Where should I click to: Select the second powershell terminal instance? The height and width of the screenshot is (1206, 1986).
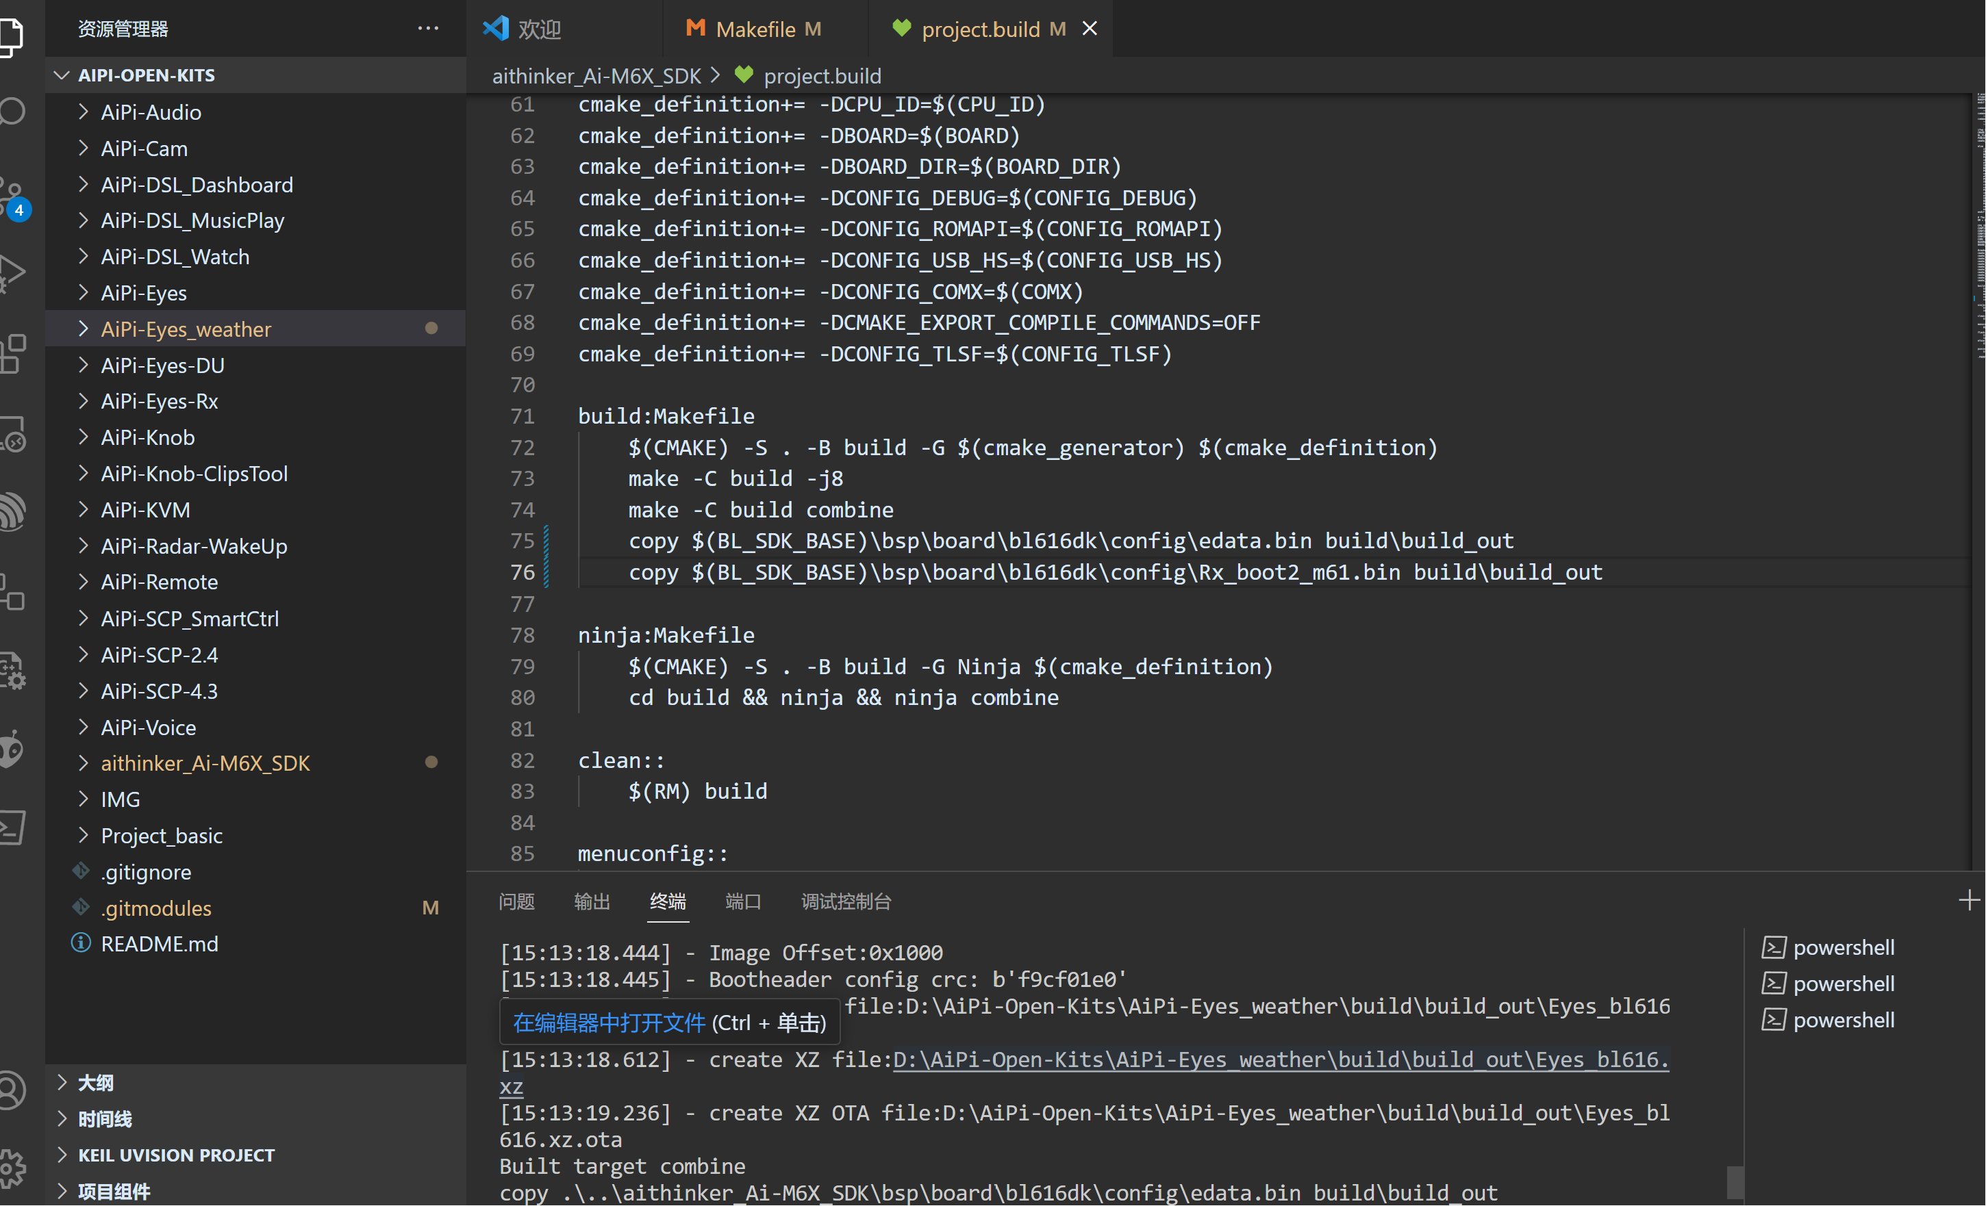click(x=1828, y=984)
